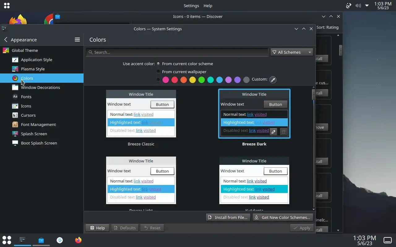This screenshot has height=247, width=396.
Task: Go back from Appearance
Action: coord(6,40)
